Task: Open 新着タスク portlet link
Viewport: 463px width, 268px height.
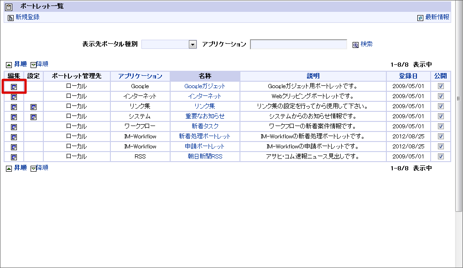Action: pos(205,126)
